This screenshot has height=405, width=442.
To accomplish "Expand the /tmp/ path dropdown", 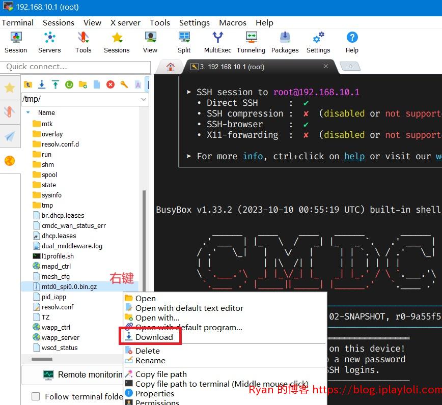I will tap(144, 99).
